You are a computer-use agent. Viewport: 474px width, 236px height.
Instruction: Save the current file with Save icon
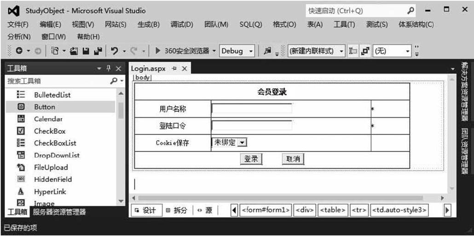[86, 51]
